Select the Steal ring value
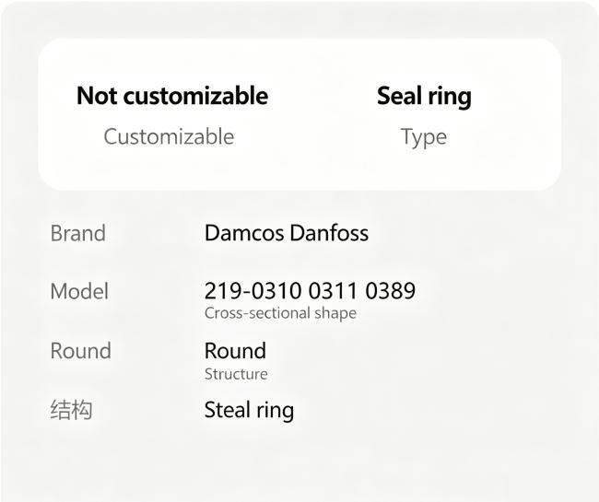 pyautogui.click(x=249, y=411)
